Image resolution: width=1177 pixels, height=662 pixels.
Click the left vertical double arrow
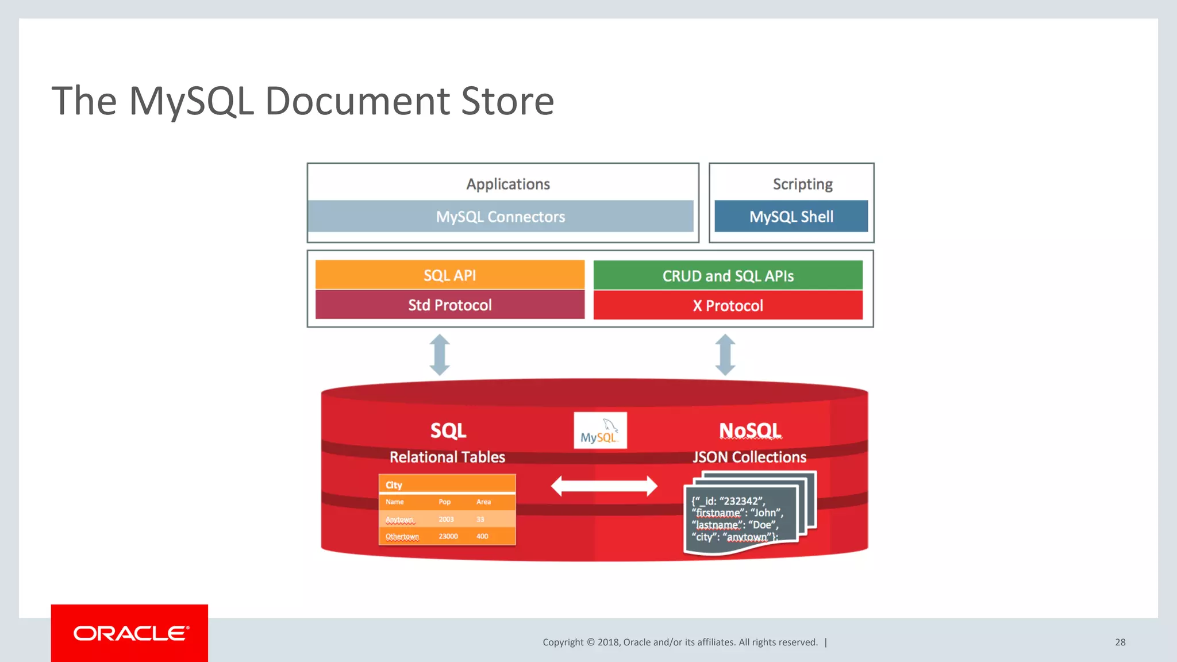tap(440, 355)
